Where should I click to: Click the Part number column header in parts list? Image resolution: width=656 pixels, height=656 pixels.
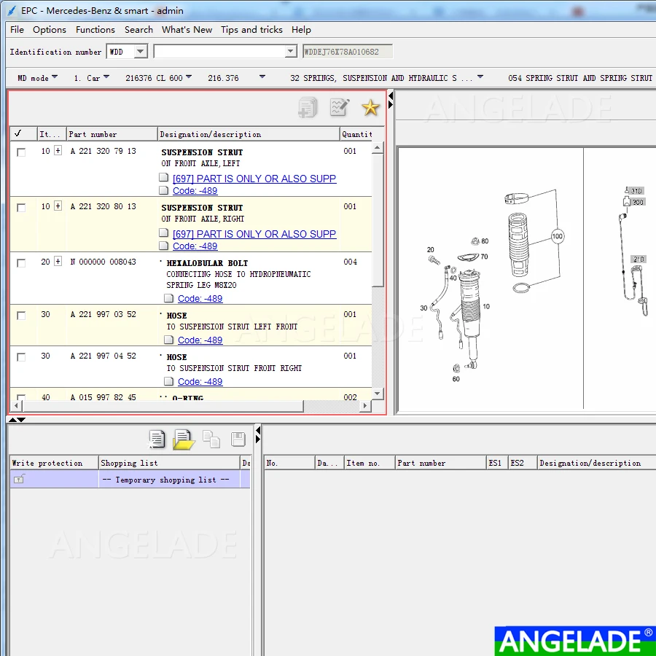(112, 134)
